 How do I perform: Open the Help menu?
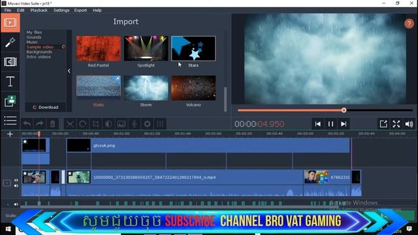97,10
